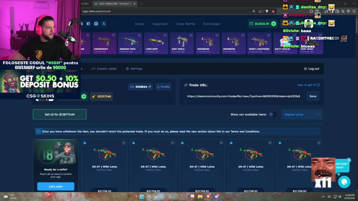Open the Instagram social link icon

[x=96, y=24]
